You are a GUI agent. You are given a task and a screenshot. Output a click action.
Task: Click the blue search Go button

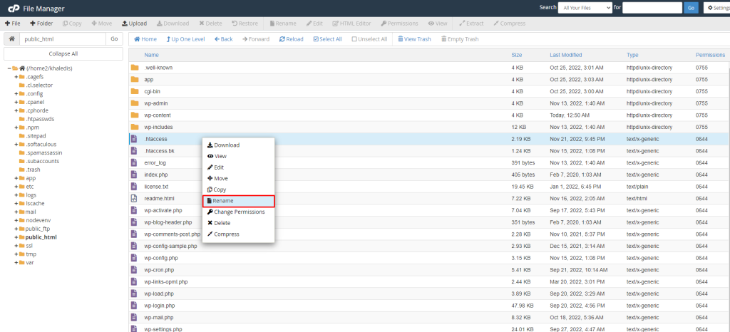pos(691,8)
